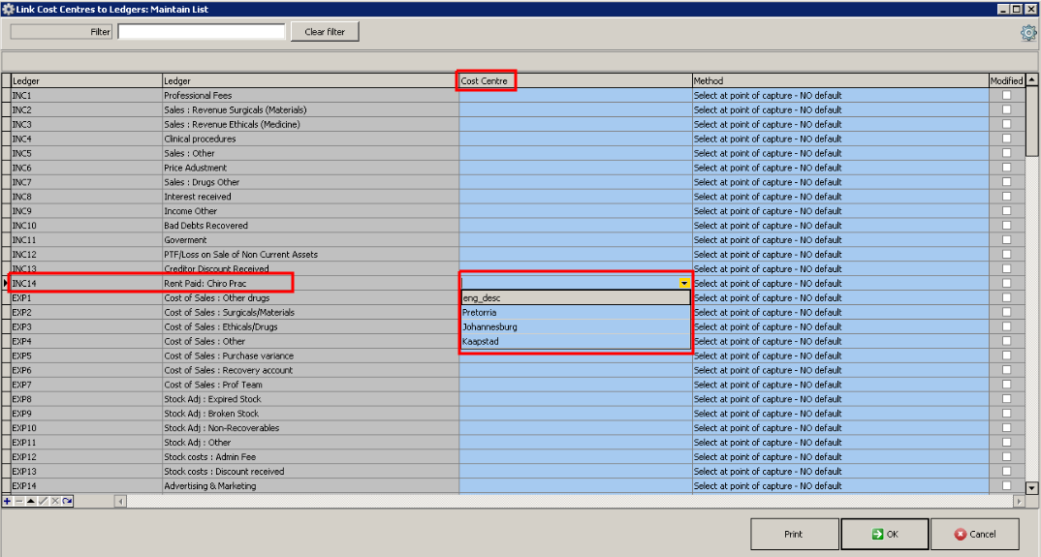Click the blue refresh arrow icon

tap(67, 501)
